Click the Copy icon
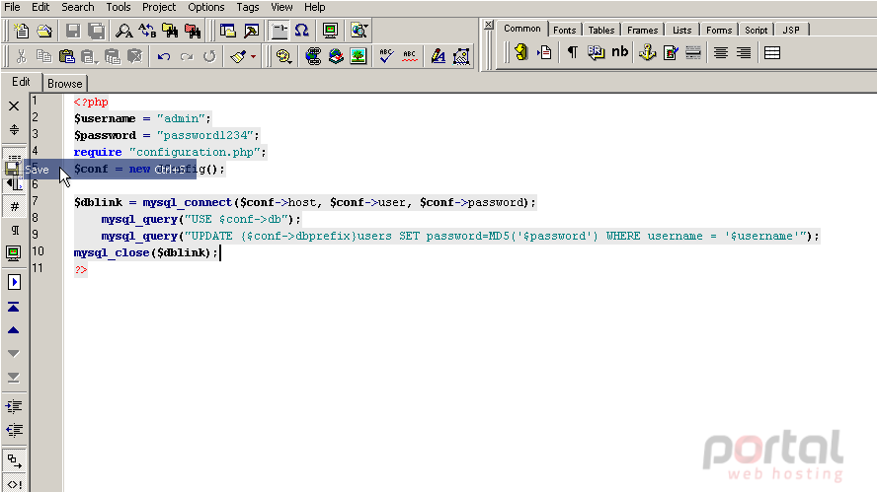This screenshot has width=878, height=493. [x=43, y=56]
